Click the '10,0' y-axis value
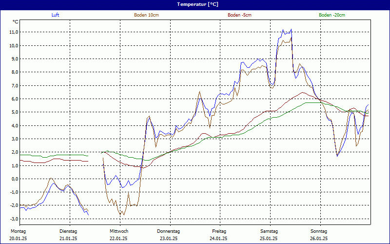Image resolution: width=390 pixels, height=244 pixels. [x=14, y=45]
